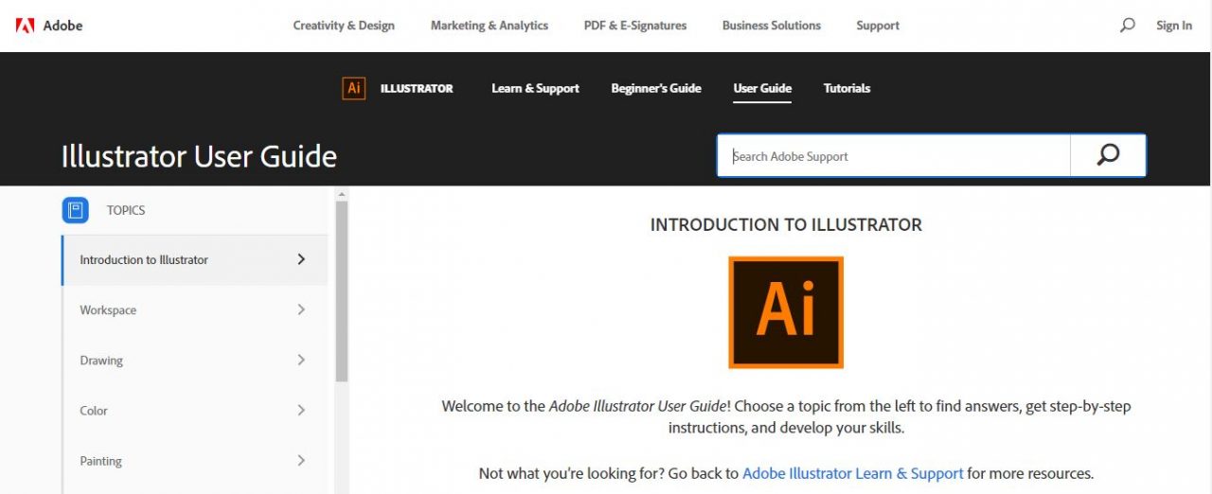1212x494 pixels.
Task: Click the INTRODUCTION TO ILLUSTRATOR heading
Action: coord(786,224)
